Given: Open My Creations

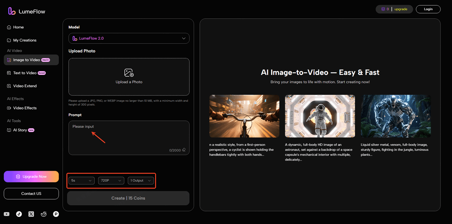Looking at the screenshot, I should tap(25, 40).
